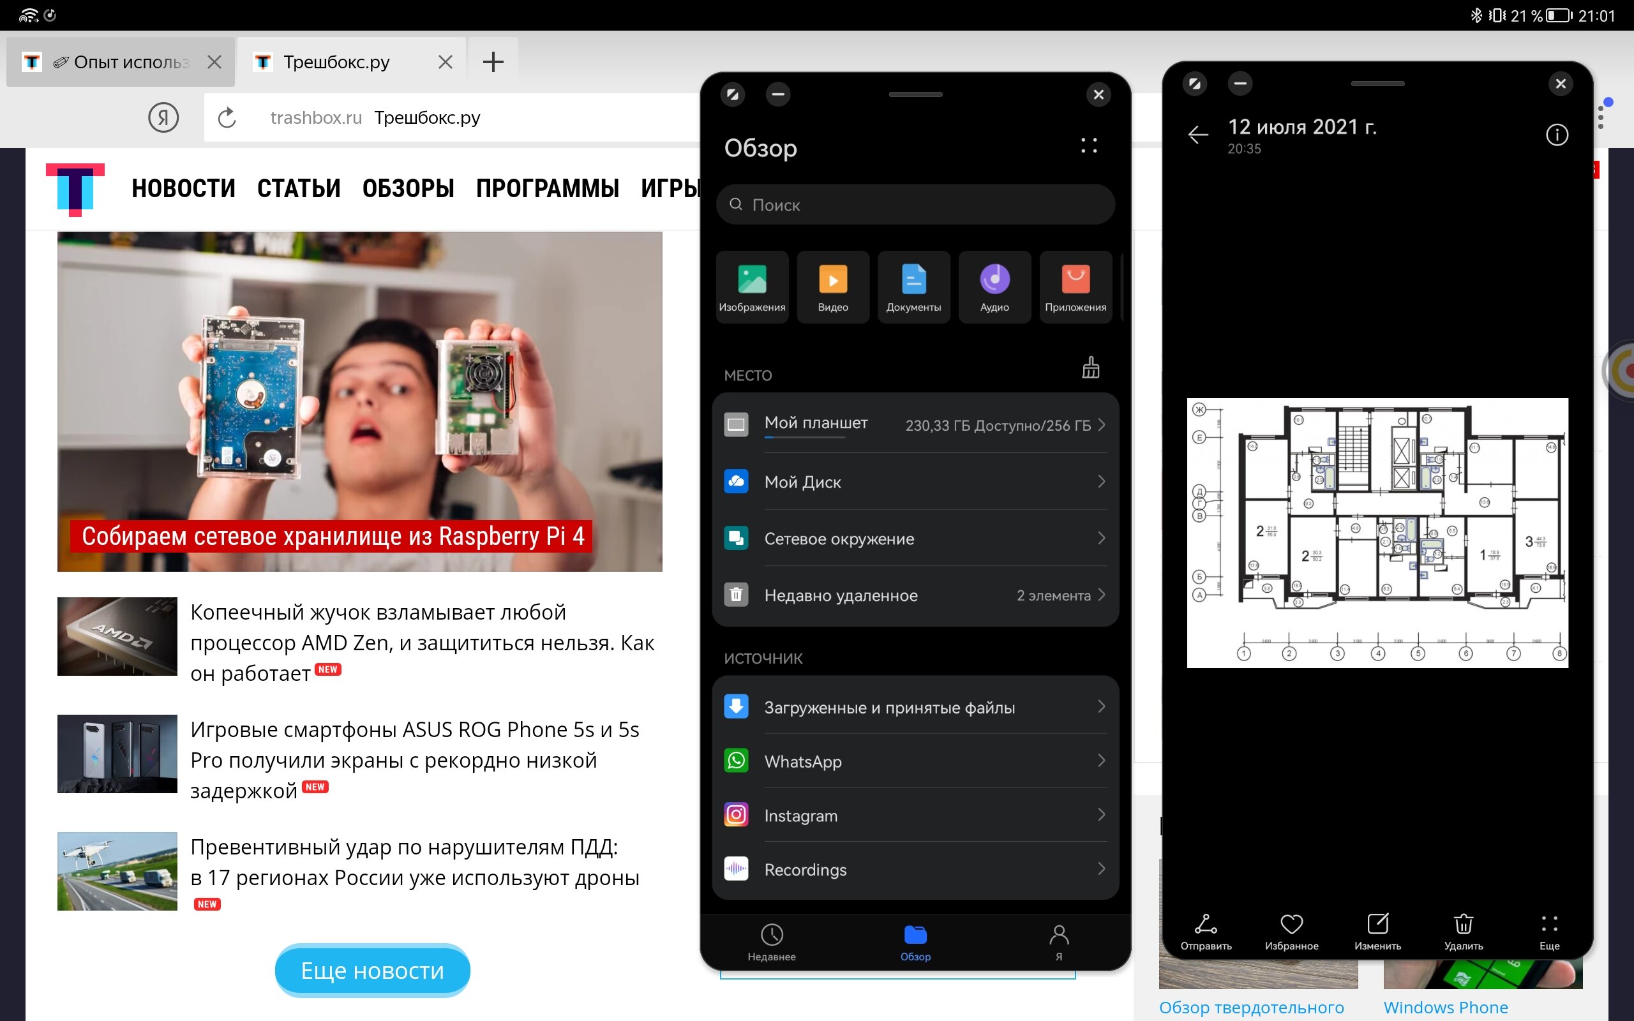Image resolution: width=1634 pixels, height=1021 pixels.
Task: Open the WhatsApp source folder
Action: point(915,761)
